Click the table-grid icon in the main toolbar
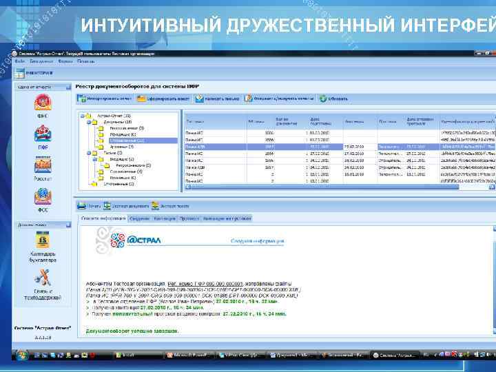 pyautogui.click(x=19, y=73)
